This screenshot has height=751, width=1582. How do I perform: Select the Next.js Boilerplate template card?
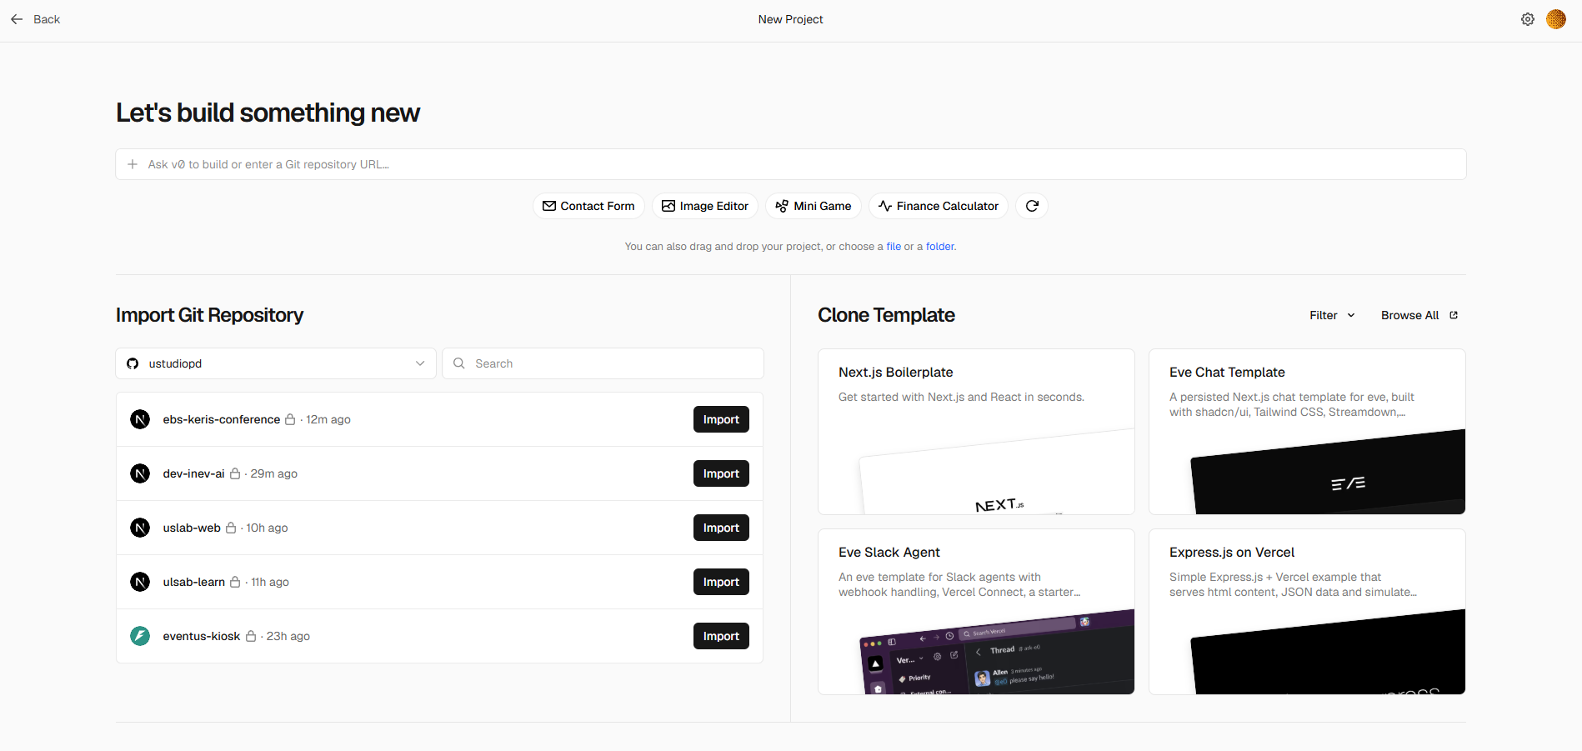[x=976, y=432]
